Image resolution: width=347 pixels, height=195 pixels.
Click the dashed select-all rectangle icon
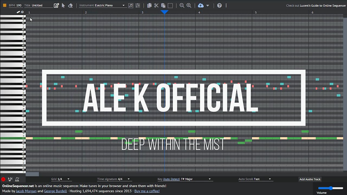pos(170,5)
